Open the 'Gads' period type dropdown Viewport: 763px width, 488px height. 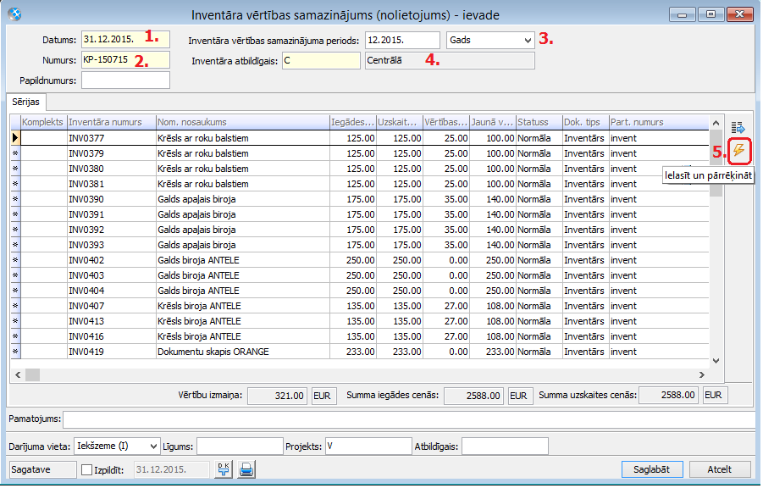[528, 40]
